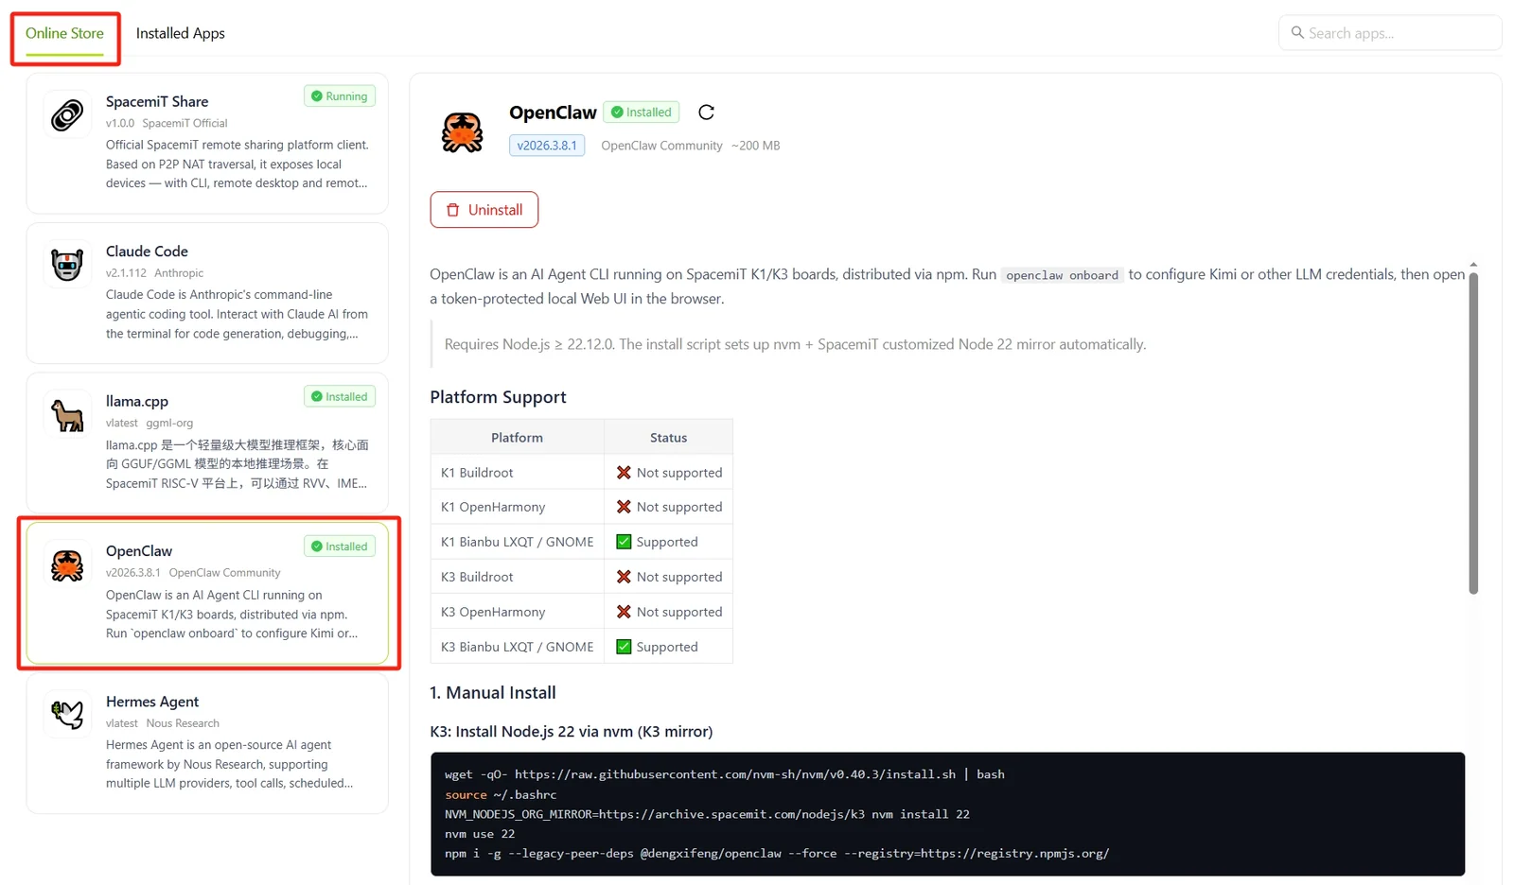Click the Platform column header

pyautogui.click(x=518, y=438)
